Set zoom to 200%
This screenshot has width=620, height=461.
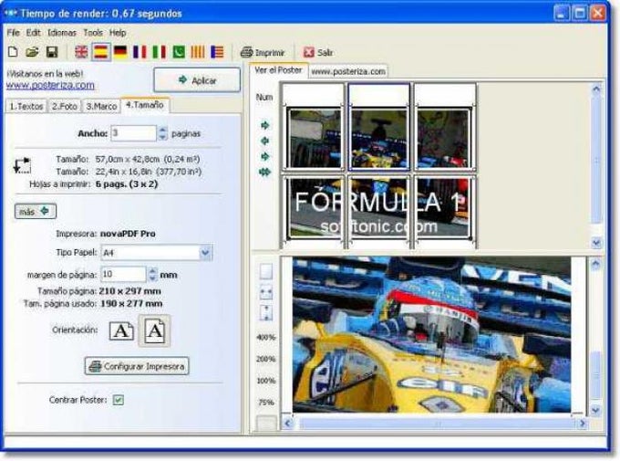[266, 360]
